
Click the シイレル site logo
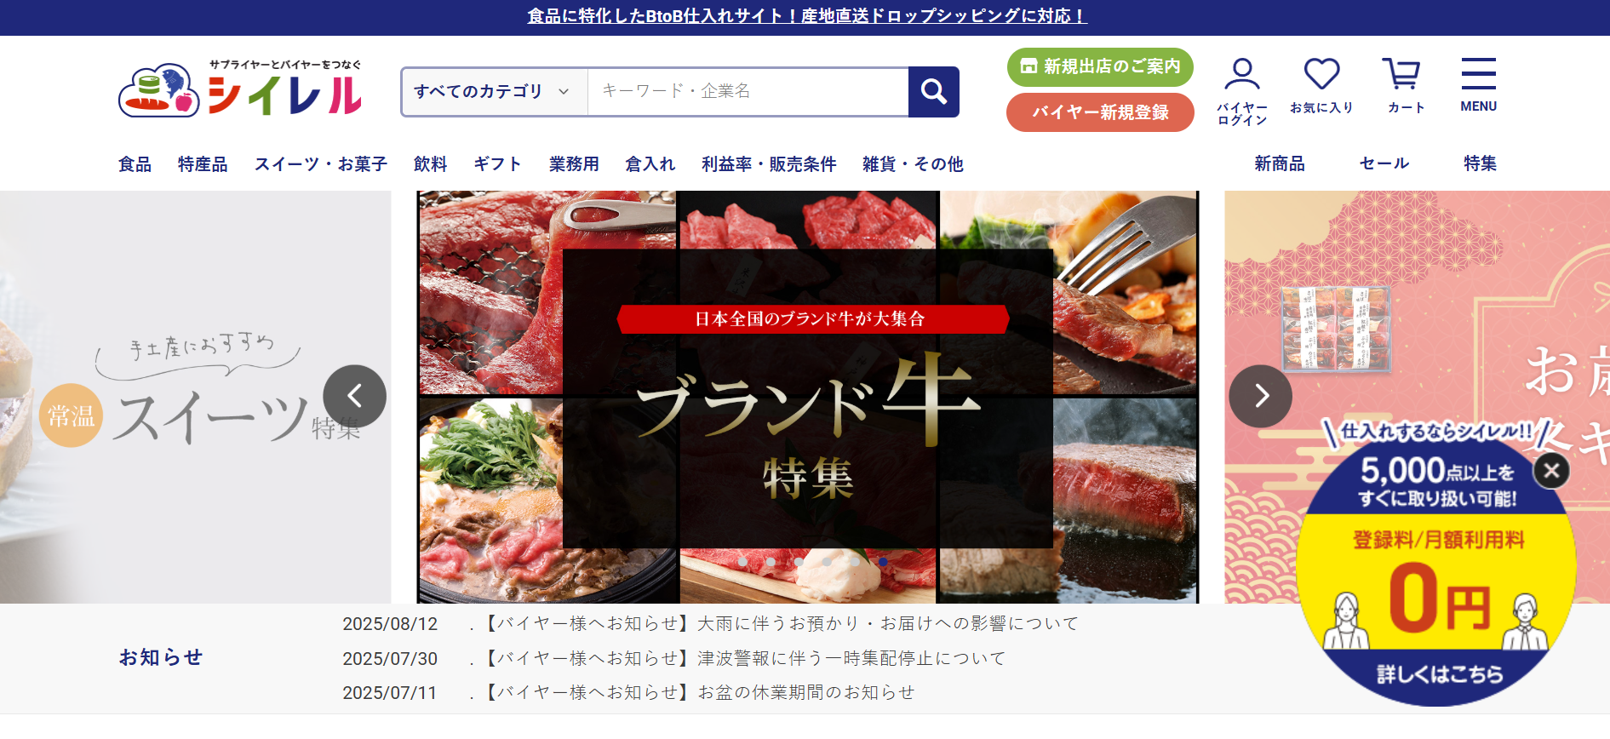click(x=241, y=89)
